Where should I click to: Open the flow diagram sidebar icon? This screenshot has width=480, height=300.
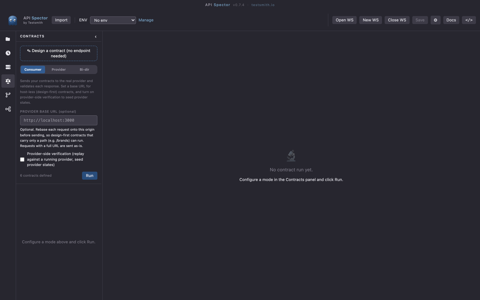pos(8,109)
